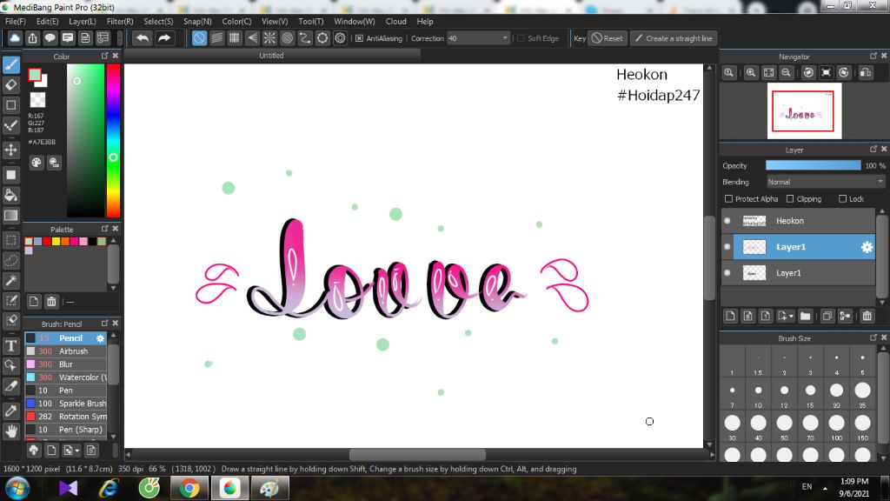Zoom out within the Navigator panel
The height and width of the screenshot is (501, 890).
tap(786, 73)
